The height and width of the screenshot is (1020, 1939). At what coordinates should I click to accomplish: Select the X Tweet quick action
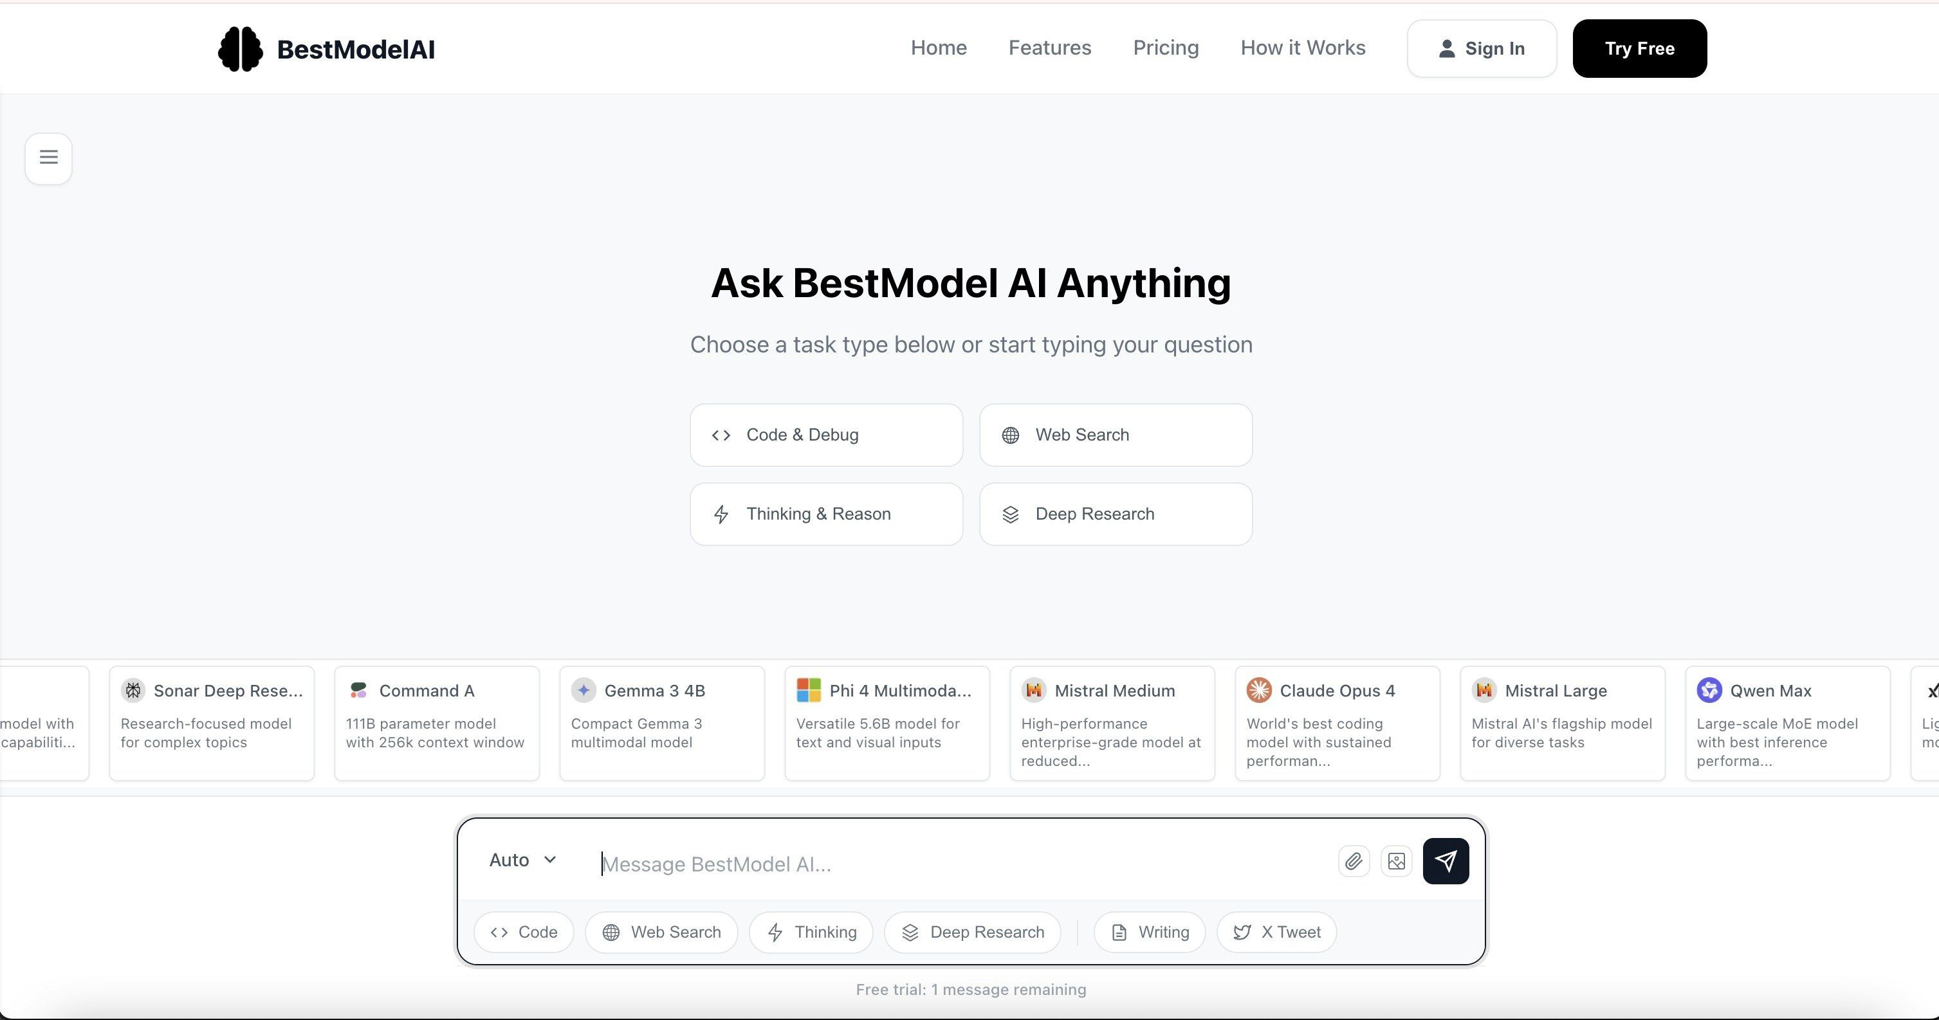tap(1276, 932)
